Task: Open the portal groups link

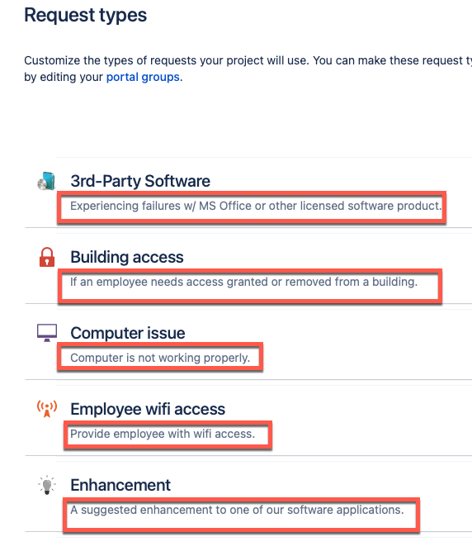Action: coord(143,77)
